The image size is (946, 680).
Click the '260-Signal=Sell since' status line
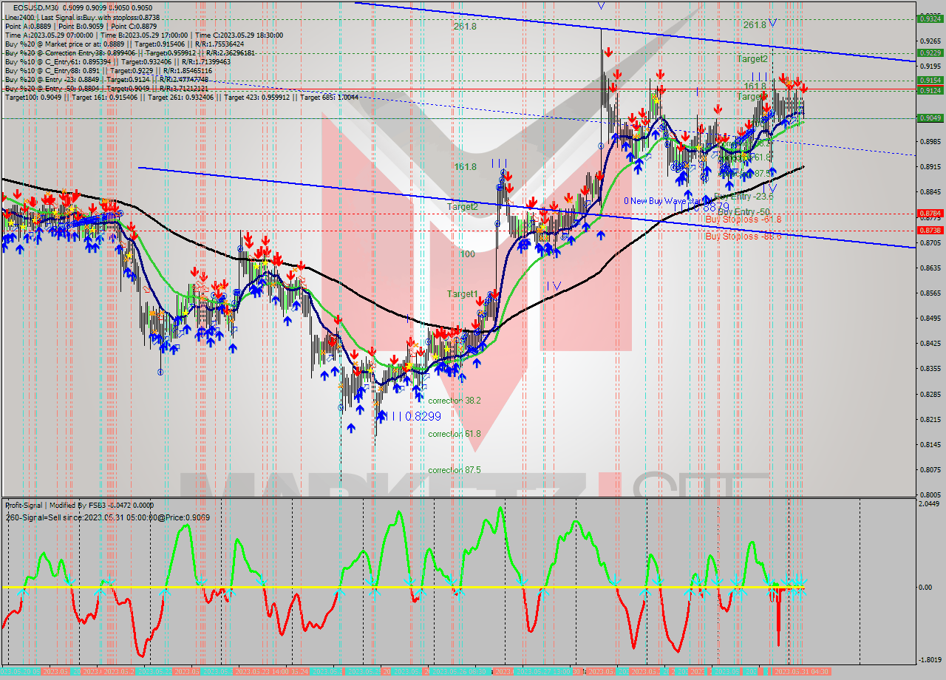107,517
